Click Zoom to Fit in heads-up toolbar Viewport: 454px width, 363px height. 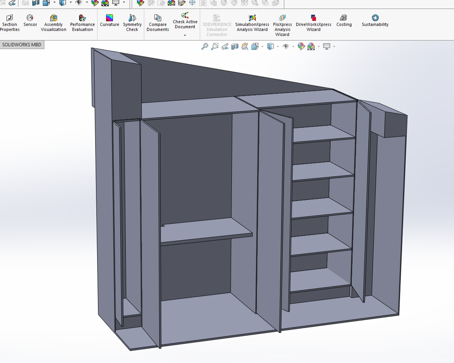point(205,47)
